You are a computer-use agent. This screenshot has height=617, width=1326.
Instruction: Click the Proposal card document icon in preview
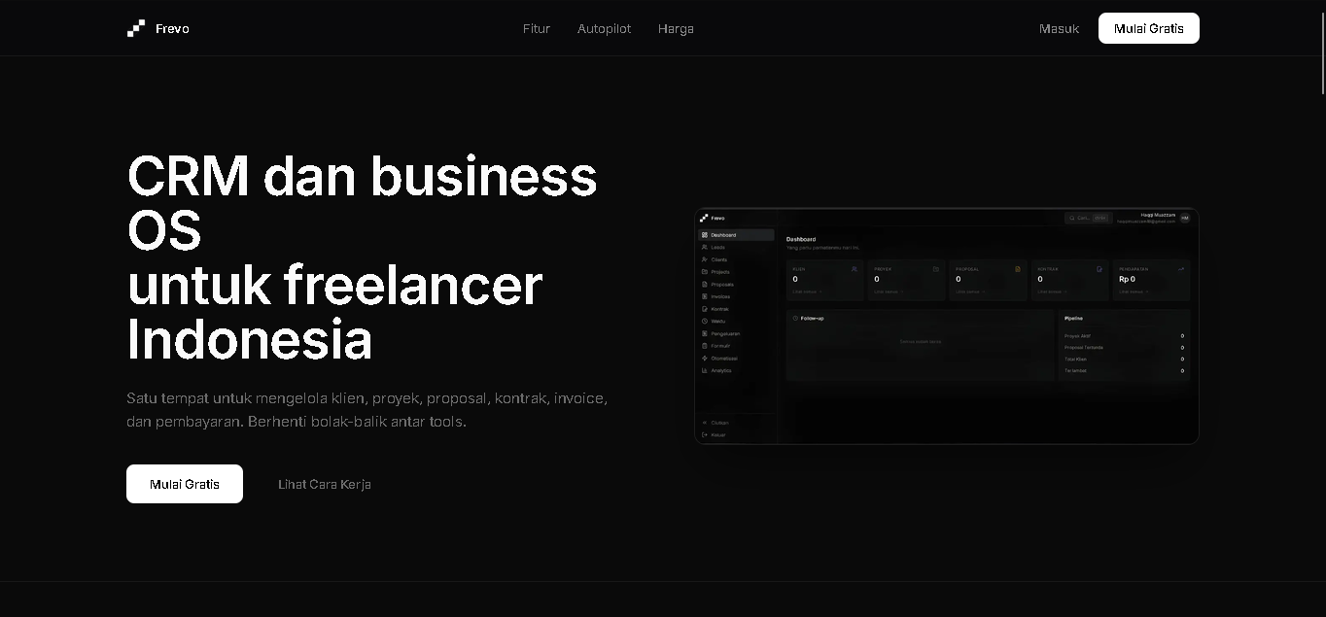[1018, 269]
